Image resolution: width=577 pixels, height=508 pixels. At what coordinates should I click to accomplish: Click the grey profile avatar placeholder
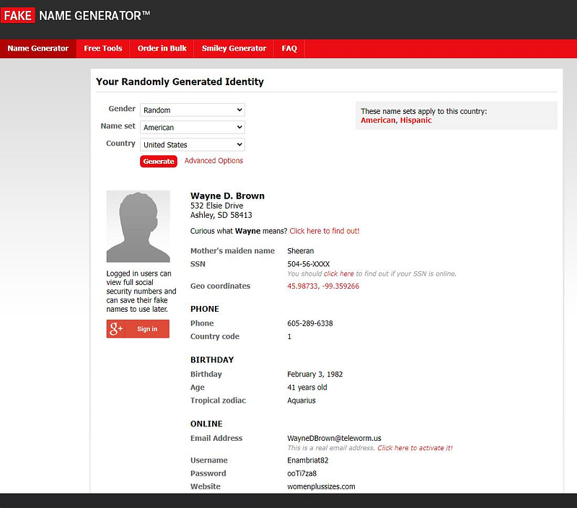coord(138,227)
